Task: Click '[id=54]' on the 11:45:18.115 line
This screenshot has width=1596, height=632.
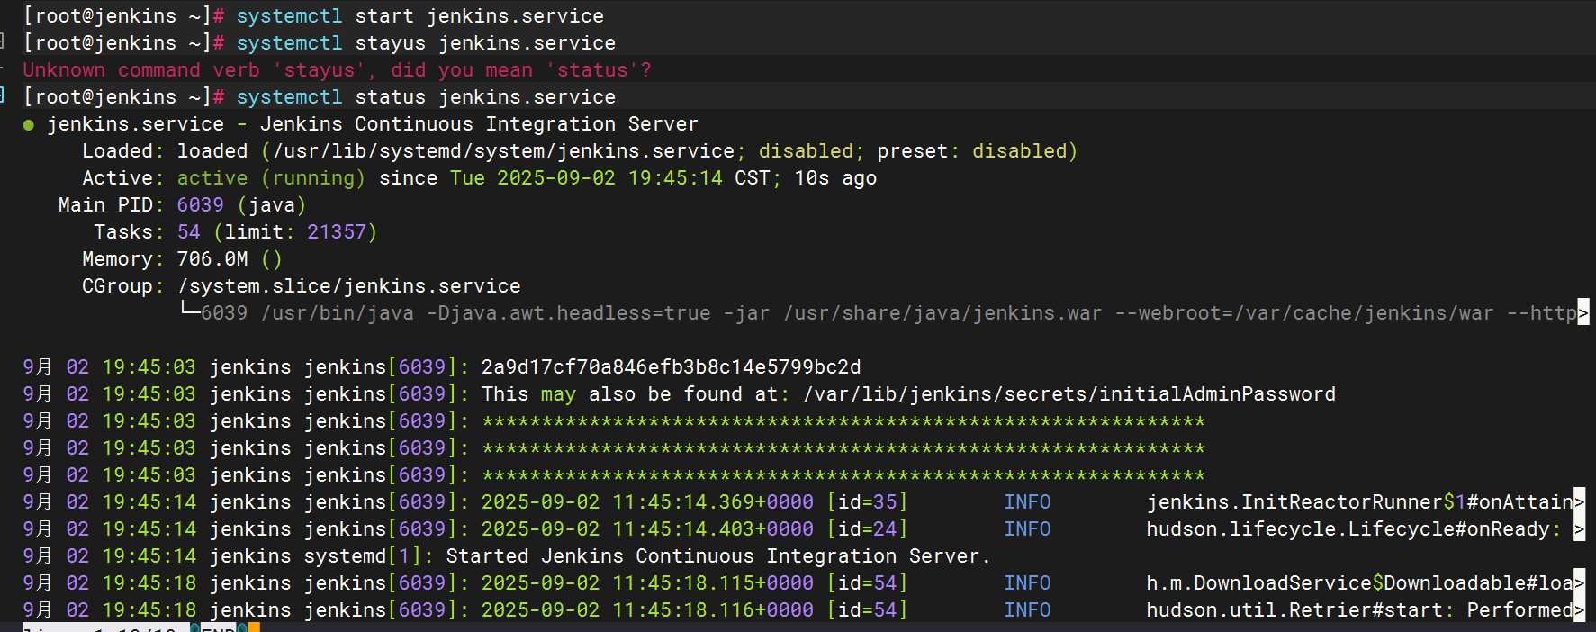Action: tap(867, 583)
